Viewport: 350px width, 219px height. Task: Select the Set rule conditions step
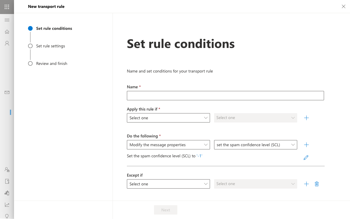pyautogui.click(x=54, y=28)
